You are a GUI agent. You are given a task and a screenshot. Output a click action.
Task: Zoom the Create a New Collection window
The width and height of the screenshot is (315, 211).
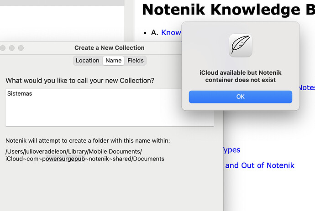pos(21,48)
